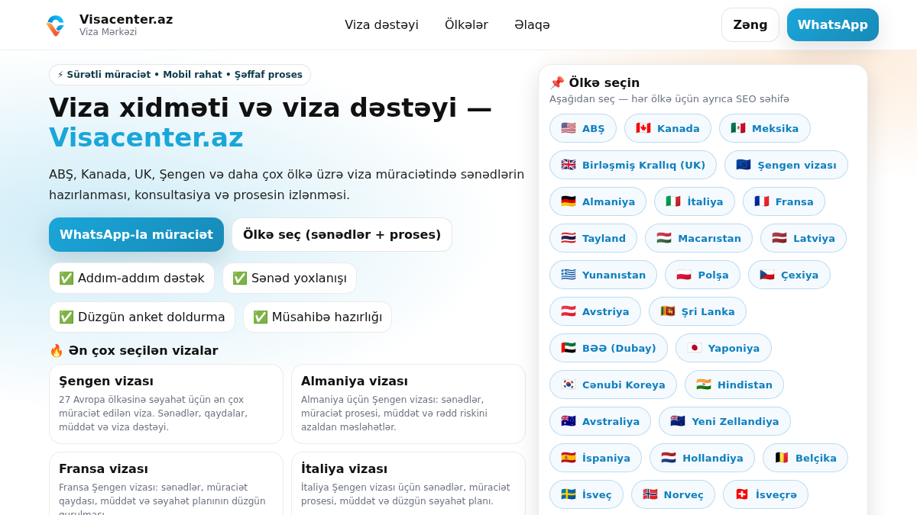
Task: Select the Şri Lanka country chip
Action: pyautogui.click(x=698, y=311)
